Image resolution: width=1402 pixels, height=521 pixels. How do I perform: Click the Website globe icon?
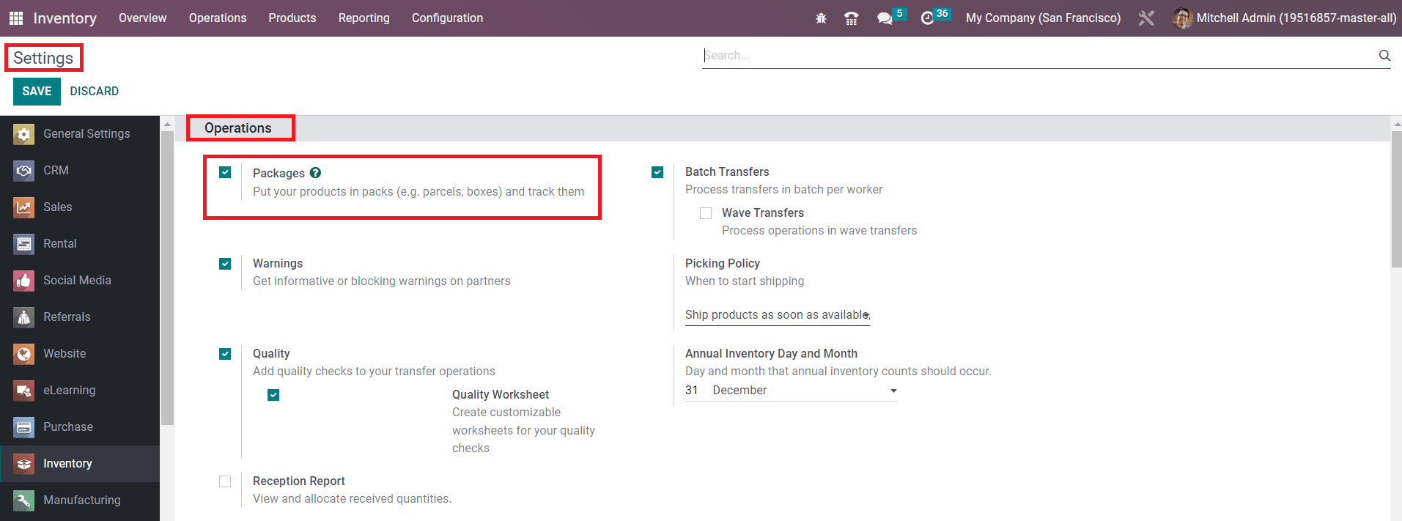(x=23, y=354)
